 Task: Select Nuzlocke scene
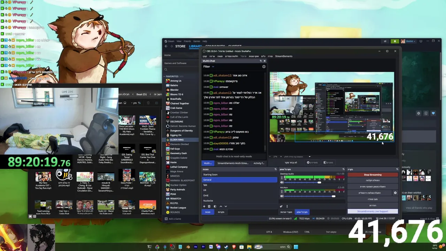pos(240,201)
